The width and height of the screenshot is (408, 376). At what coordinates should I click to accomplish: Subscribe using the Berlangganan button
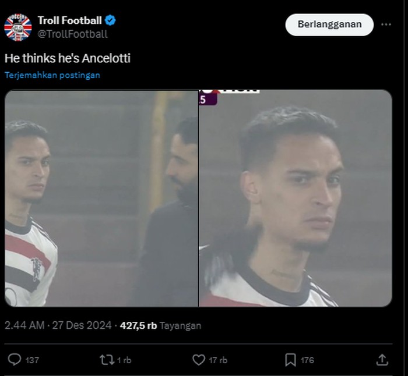click(x=329, y=24)
